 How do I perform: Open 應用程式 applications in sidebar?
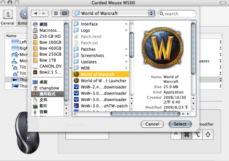click(x=47, y=94)
